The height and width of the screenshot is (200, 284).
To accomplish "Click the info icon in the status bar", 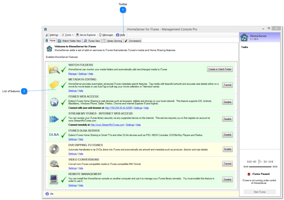I will pos(47,194).
